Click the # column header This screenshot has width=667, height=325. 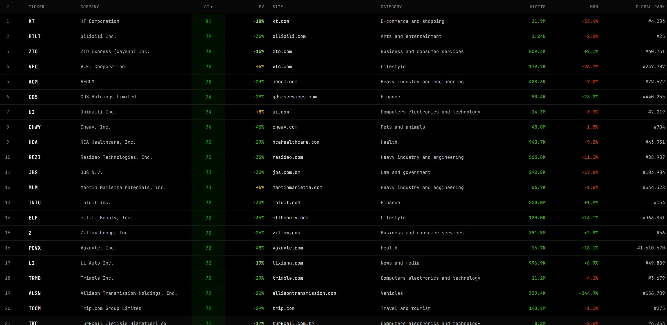click(x=8, y=7)
